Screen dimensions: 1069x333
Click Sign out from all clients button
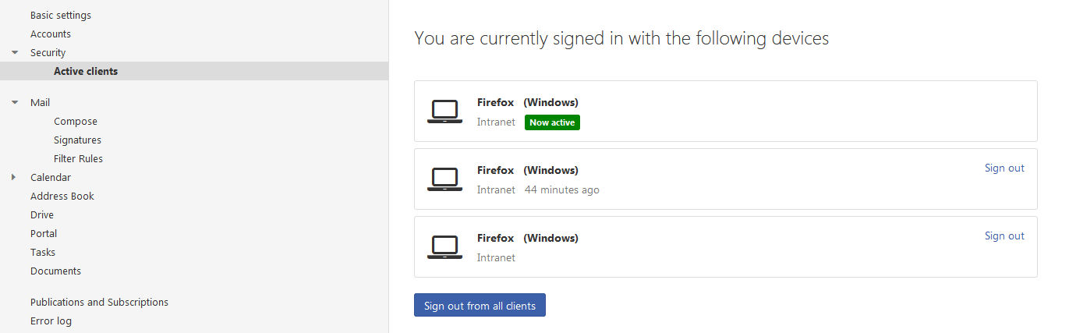480,306
